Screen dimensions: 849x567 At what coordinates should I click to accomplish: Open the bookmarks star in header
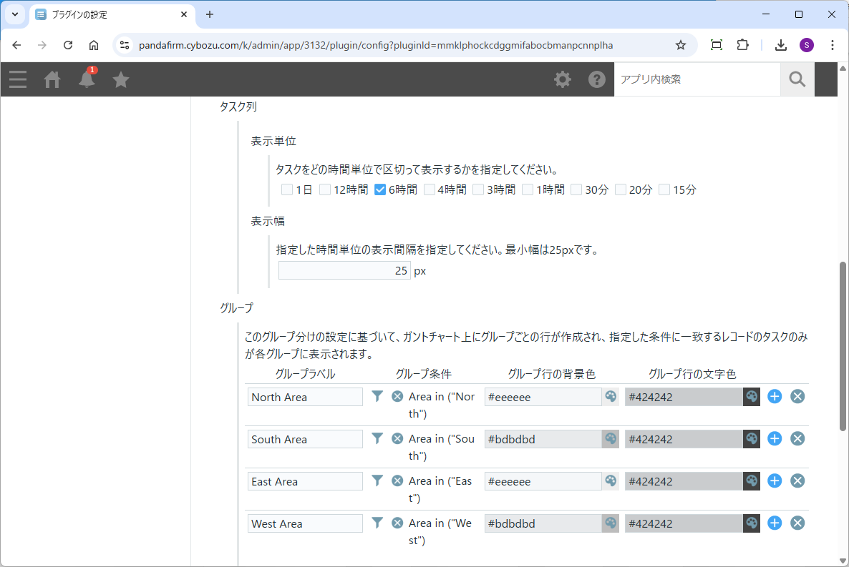[x=121, y=79]
